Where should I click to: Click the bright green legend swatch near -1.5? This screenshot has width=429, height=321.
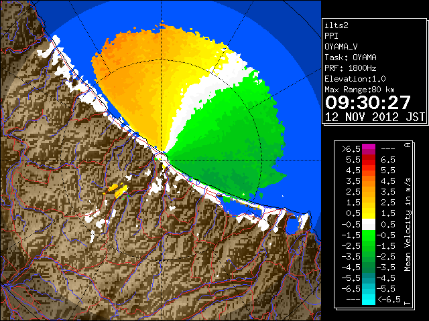coord(369,235)
